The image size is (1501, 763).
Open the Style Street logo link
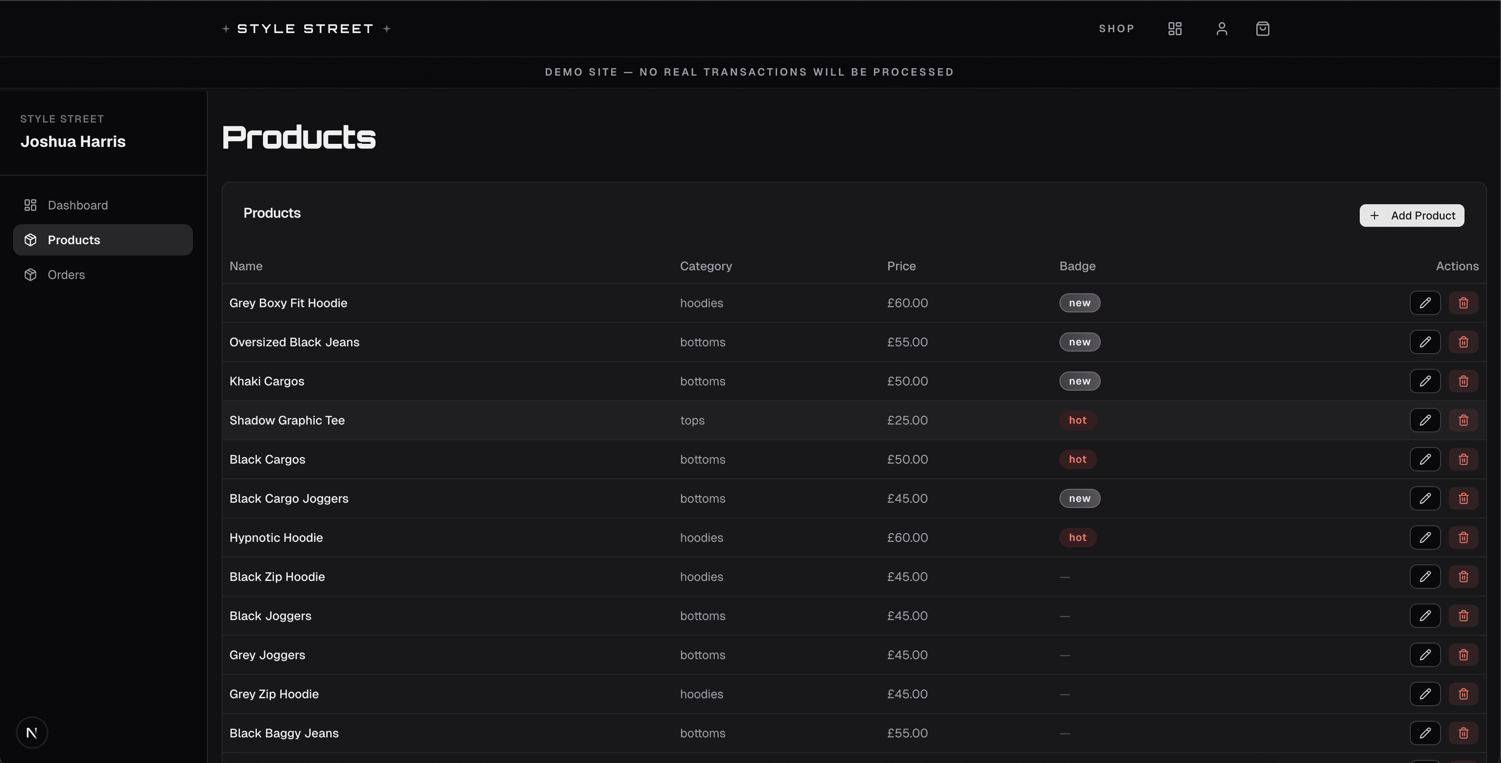tap(306, 28)
